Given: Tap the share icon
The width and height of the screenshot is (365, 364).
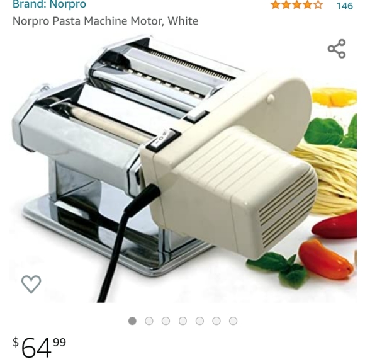Looking at the screenshot, I should pos(337,48).
